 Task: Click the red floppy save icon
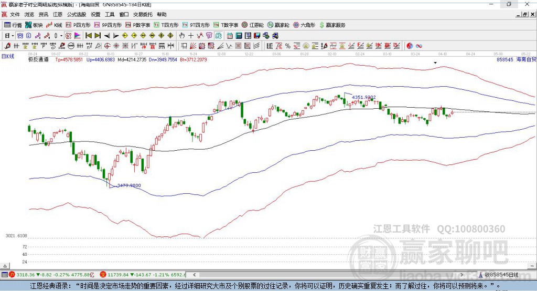point(257,36)
